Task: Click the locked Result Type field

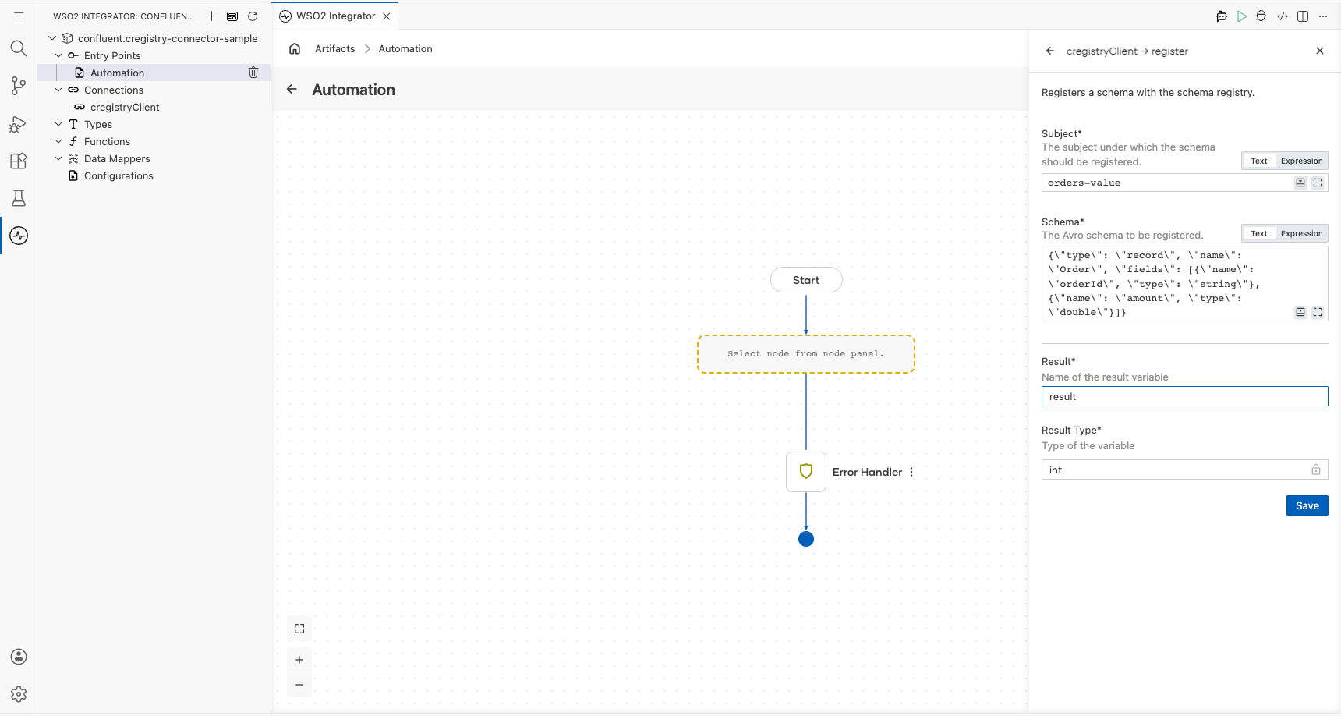Action: 1184,470
